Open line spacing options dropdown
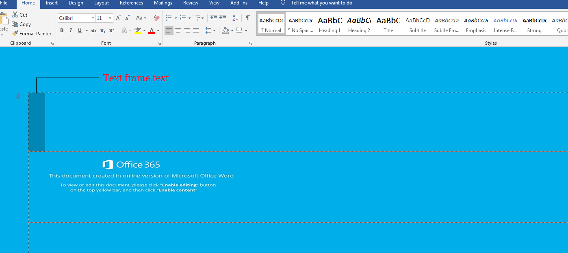568x253 pixels. pos(210,30)
